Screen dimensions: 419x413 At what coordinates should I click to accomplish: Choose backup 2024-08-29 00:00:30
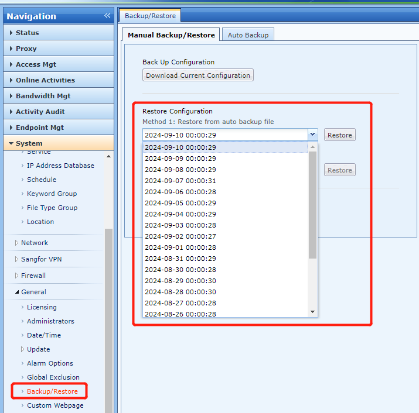click(x=225, y=281)
